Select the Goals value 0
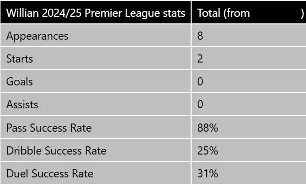The height and width of the screenshot is (184, 306). [x=200, y=81]
